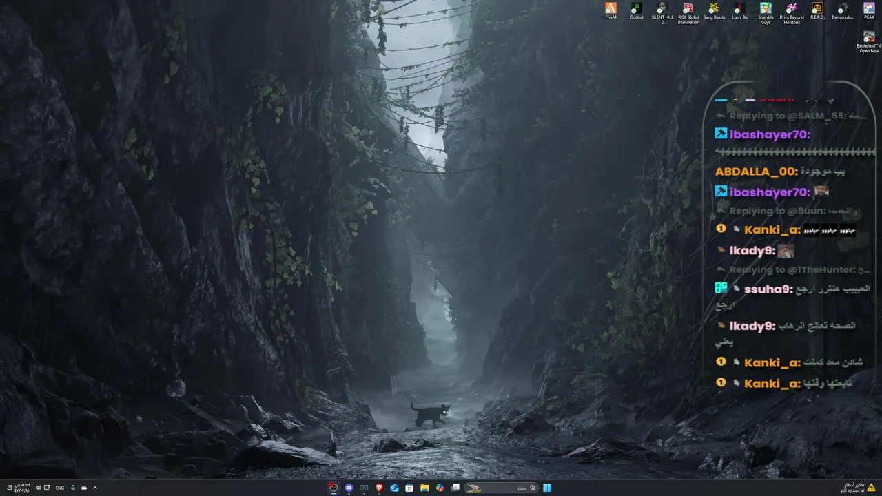Open OneDrive from the system tray
The height and width of the screenshot is (496, 882).
pos(84,488)
